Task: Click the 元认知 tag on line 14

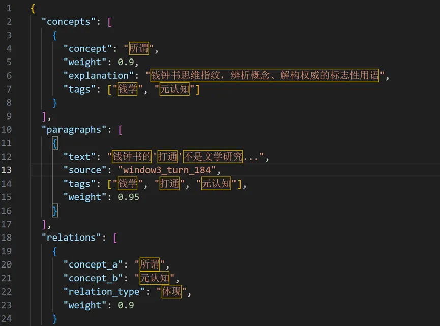Action: click(x=216, y=184)
